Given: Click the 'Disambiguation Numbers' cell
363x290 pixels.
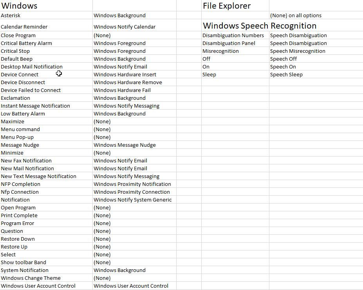Looking at the screenshot, I should 235,35.
